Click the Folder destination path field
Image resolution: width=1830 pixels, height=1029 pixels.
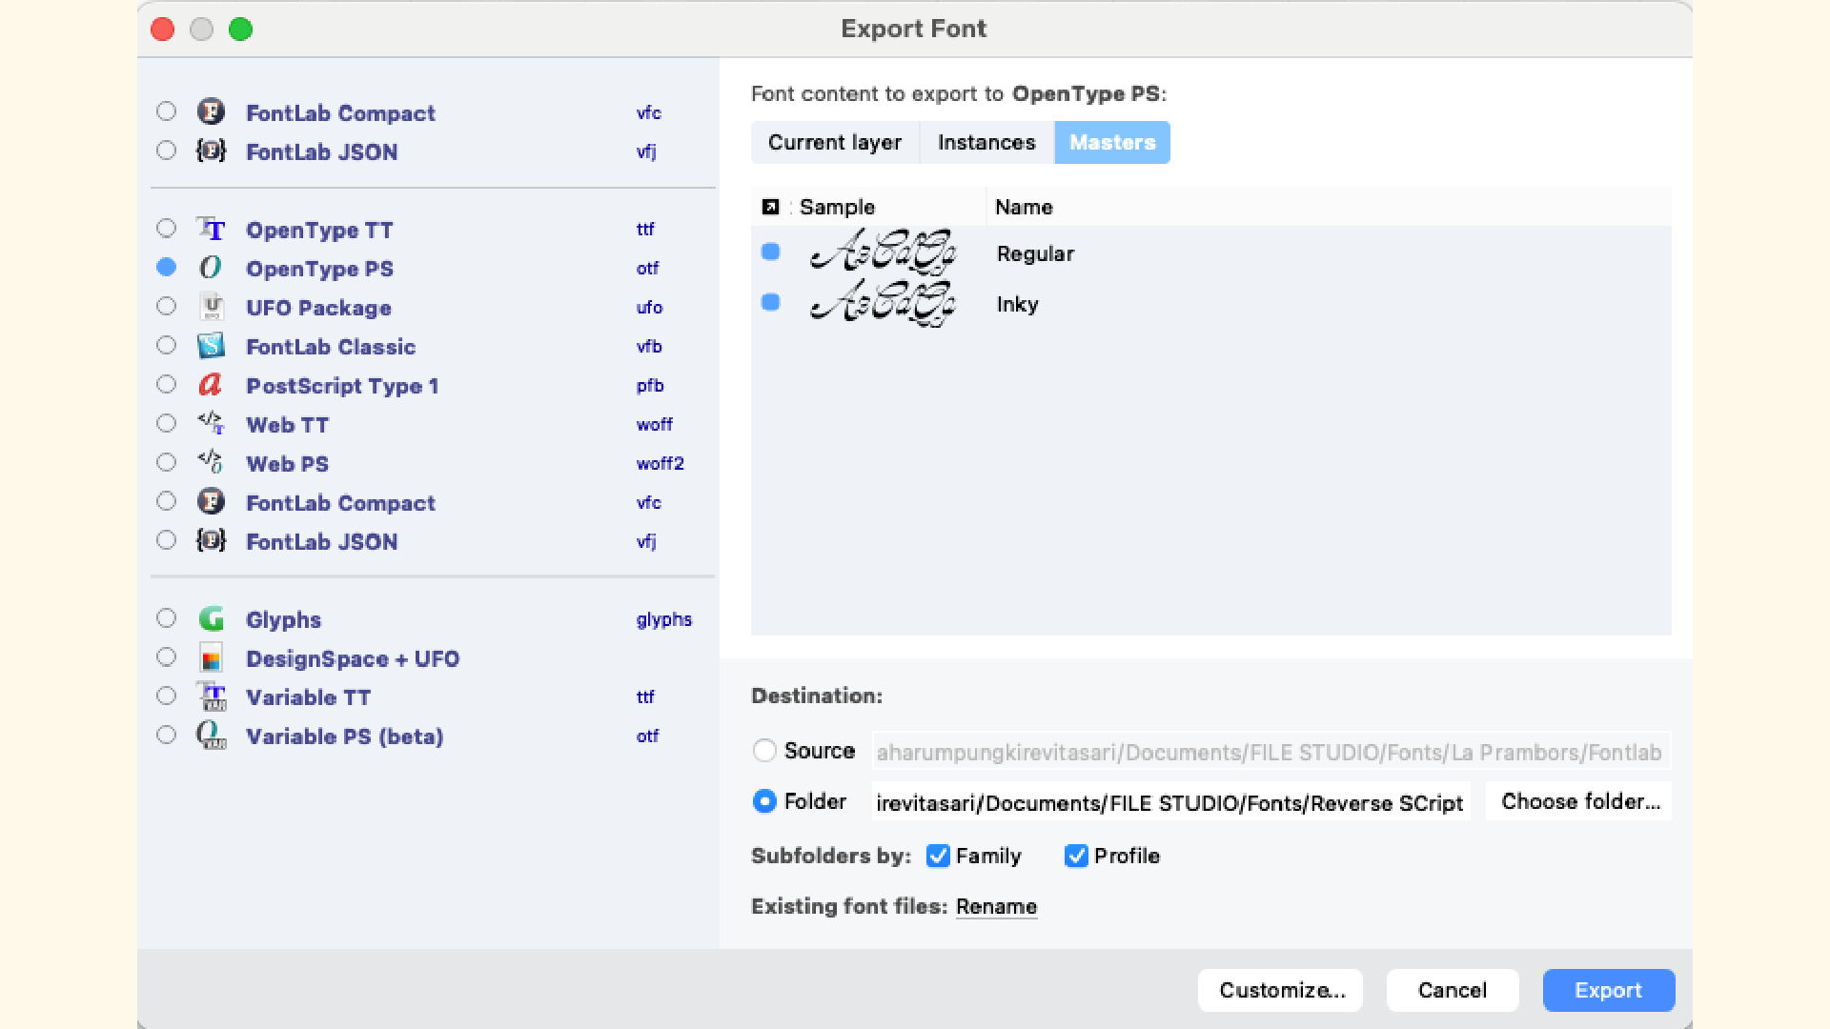pos(1170,802)
